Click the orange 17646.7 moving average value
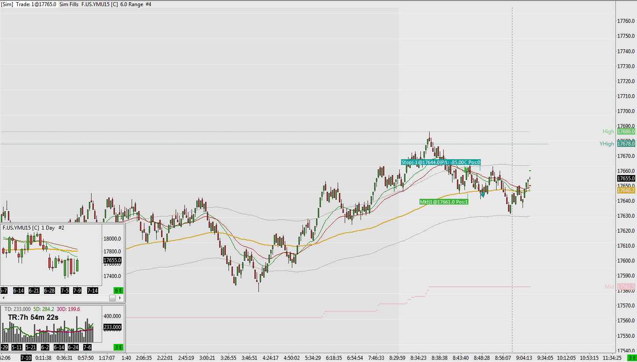637x362 pixels. tap(626, 190)
